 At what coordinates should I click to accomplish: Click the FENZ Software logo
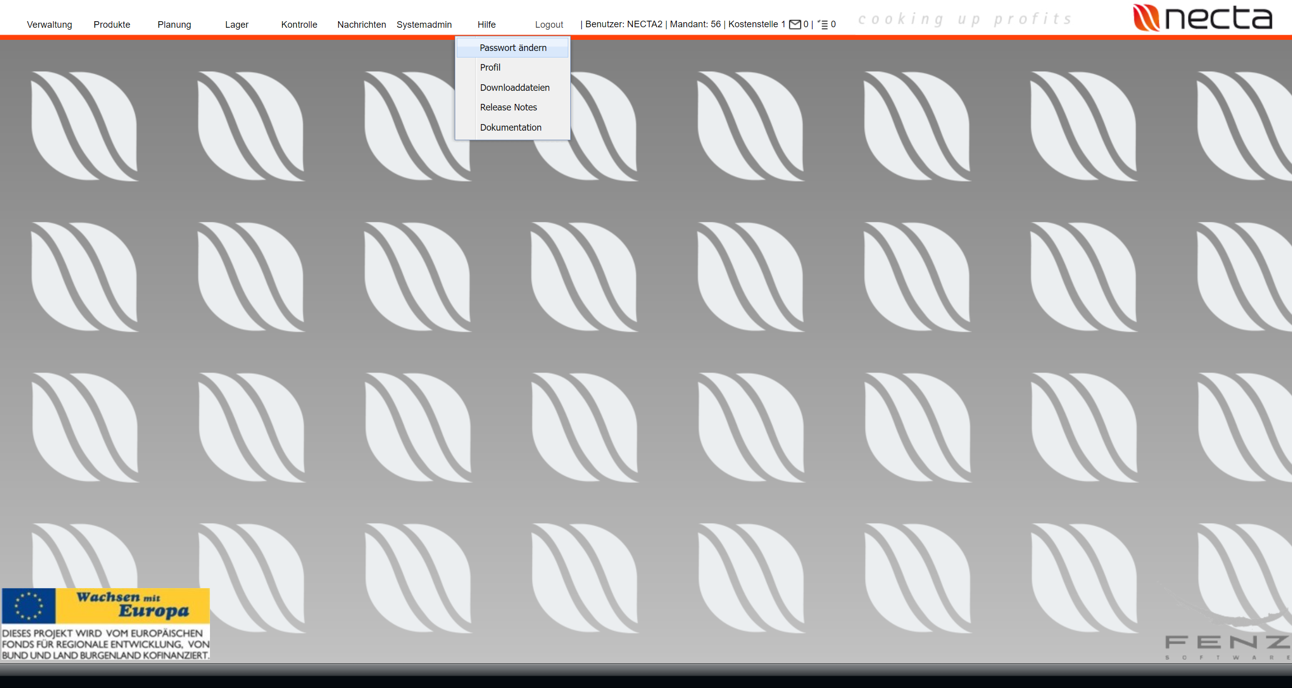(1227, 646)
